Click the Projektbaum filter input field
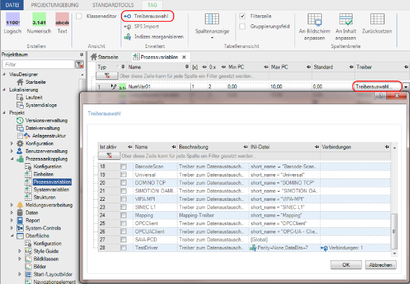 (x=38, y=65)
